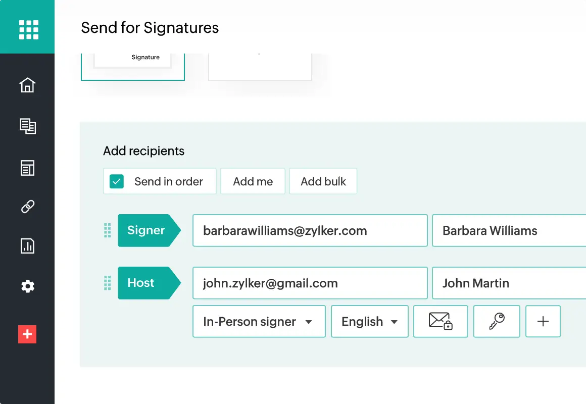Open the Documents sidebar icon
The height and width of the screenshot is (404, 586).
click(27, 126)
